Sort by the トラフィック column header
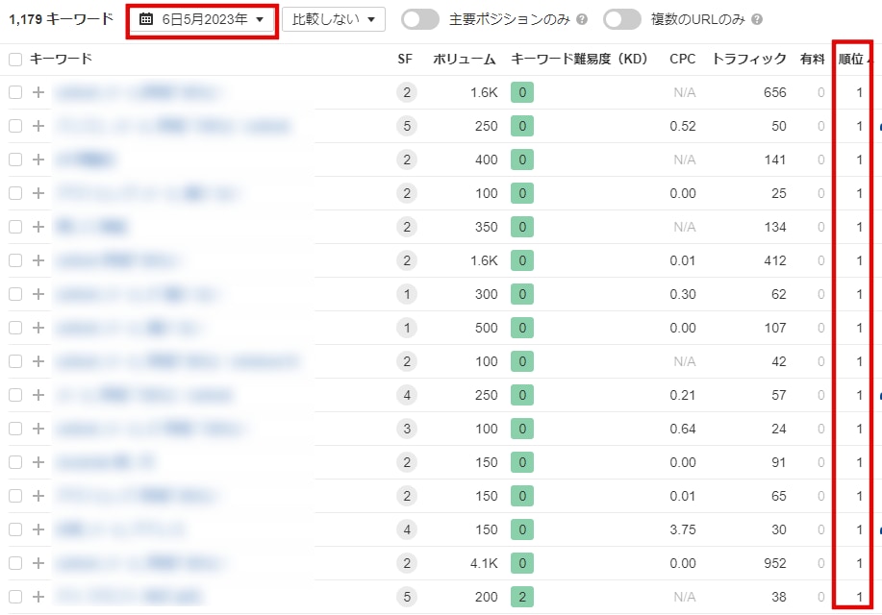 (x=749, y=59)
